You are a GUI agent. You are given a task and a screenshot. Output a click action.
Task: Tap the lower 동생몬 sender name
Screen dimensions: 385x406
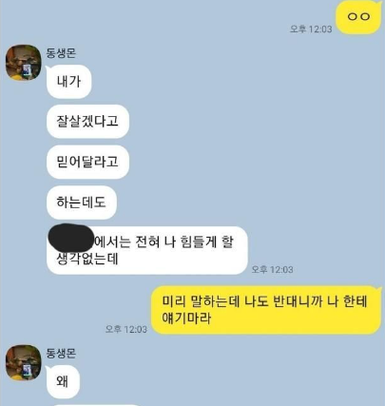[x=61, y=353]
